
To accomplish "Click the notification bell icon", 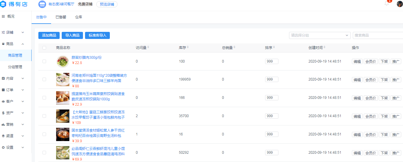I will pyautogui.click(x=386, y=4).
